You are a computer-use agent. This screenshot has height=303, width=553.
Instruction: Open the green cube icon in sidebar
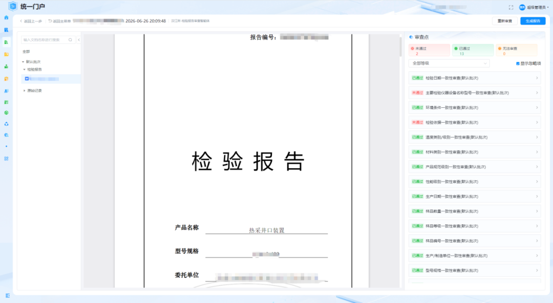pyautogui.click(x=6, y=112)
